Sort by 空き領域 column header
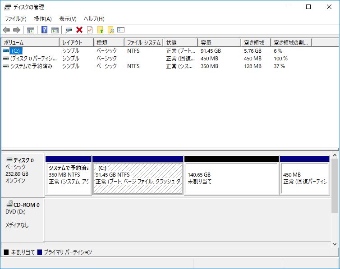340x269 pixels. 256,43
